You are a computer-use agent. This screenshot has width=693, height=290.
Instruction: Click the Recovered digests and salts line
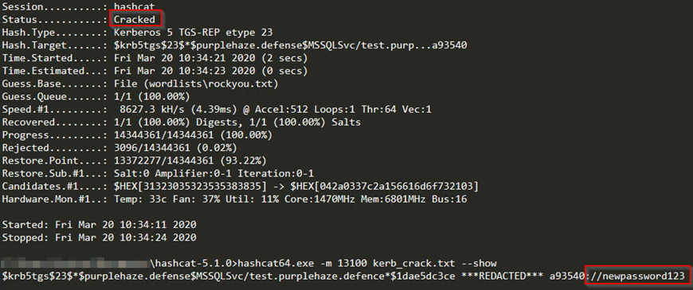click(x=181, y=122)
